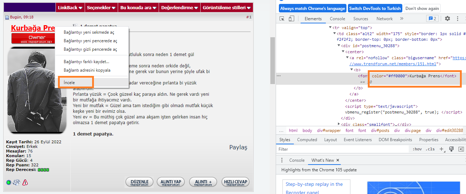Viewport: 466px width, 194px height.
Task: Click the Paylaş share link
Action: [238, 147]
